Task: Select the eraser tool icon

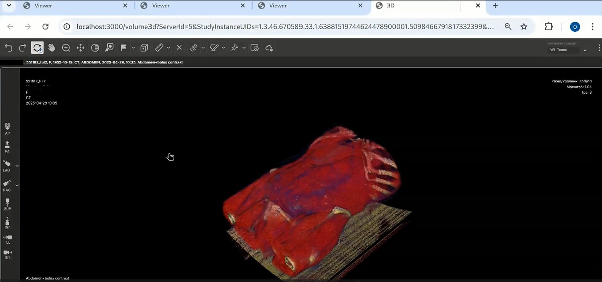Action: (214, 48)
